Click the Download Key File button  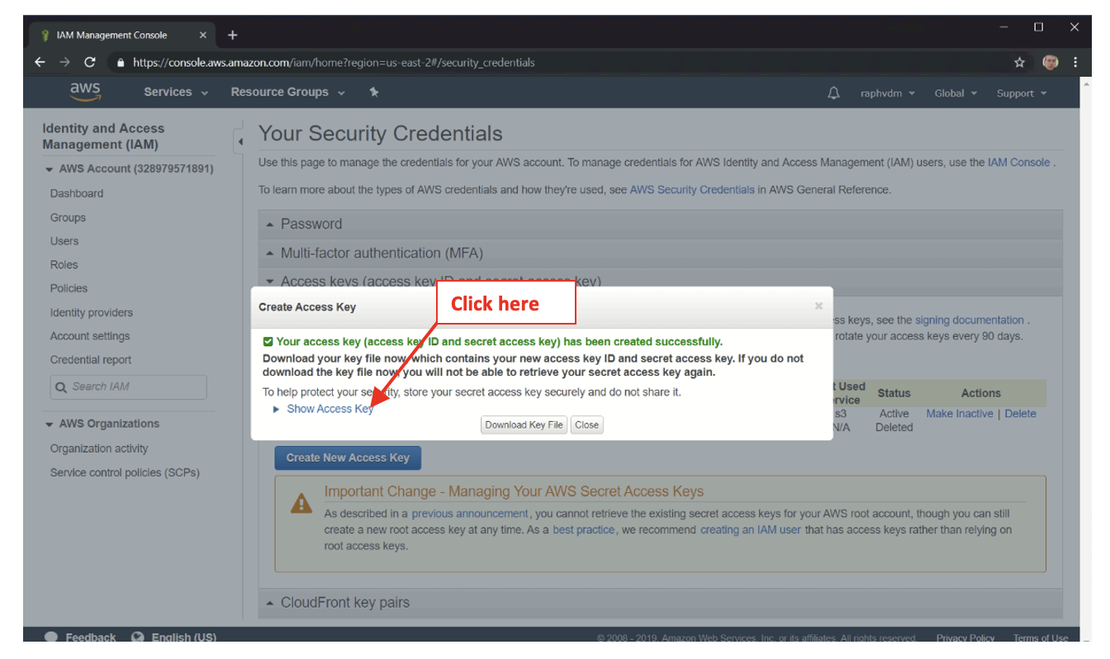(524, 425)
